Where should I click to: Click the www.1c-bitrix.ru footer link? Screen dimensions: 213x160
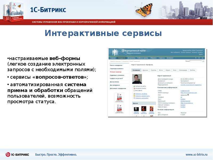click(x=196, y=155)
